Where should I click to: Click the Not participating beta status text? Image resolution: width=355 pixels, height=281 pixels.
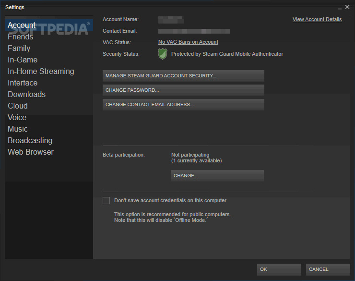(x=190, y=155)
